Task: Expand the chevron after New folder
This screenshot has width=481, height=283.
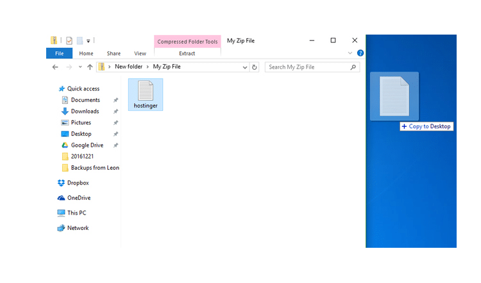Action: coord(148,67)
